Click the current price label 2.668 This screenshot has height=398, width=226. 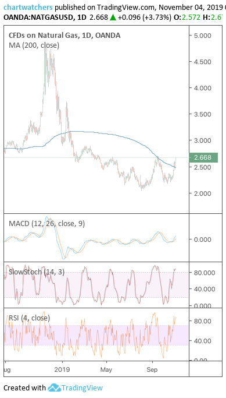point(203,157)
